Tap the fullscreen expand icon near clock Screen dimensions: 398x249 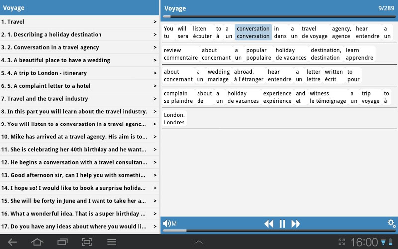342,242
